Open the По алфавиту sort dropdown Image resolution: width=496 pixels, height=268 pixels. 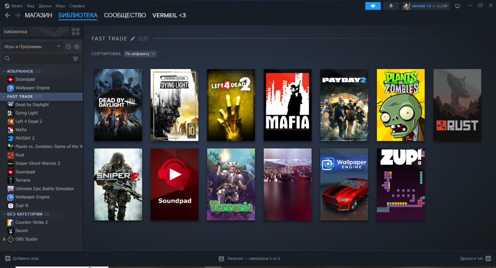(x=140, y=54)
